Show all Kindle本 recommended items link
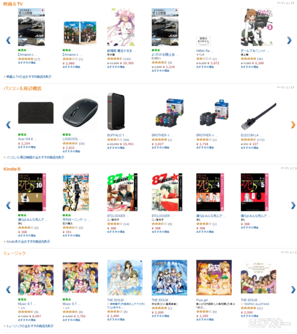The height and width of the screenshot is (334, 297). click(x=28, y=242)
